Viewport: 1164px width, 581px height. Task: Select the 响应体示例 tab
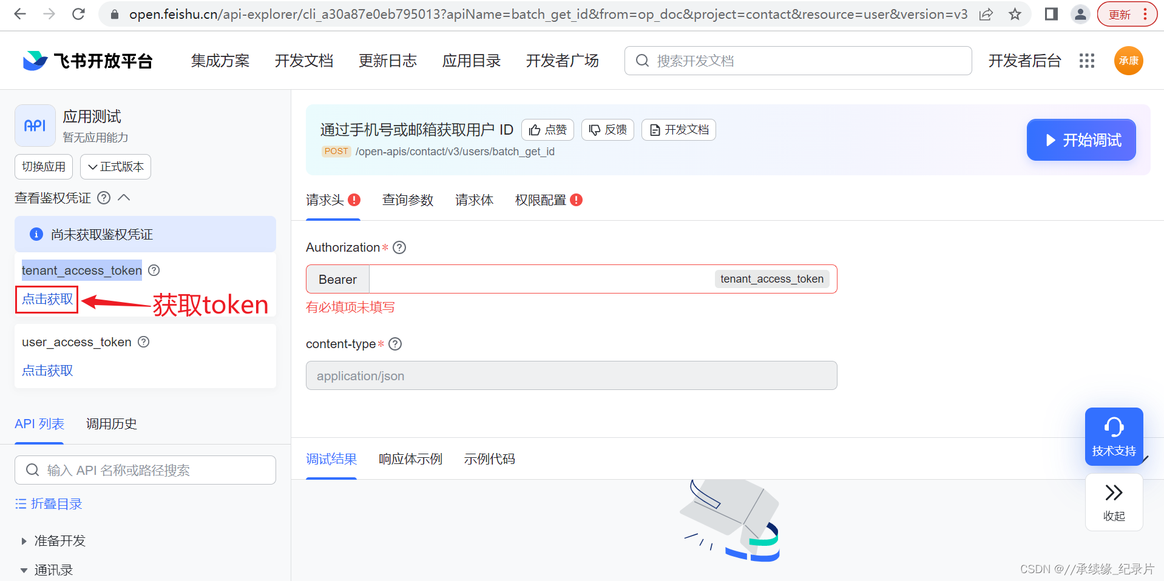(411, 459)
